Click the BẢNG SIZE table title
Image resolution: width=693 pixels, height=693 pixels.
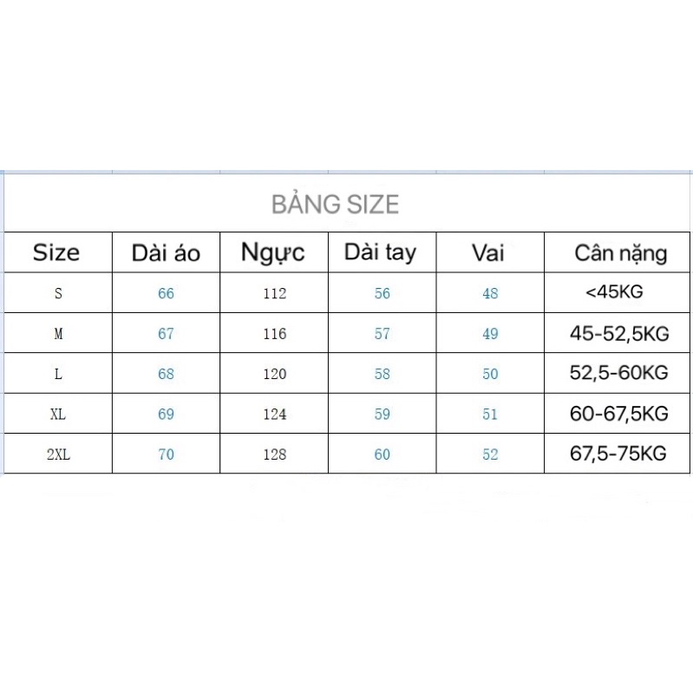coord(335,205)
